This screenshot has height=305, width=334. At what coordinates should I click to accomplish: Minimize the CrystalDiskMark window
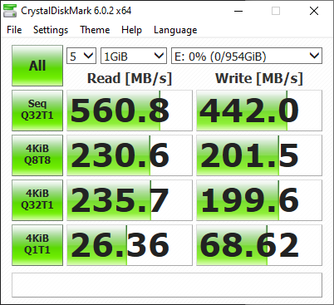point(238,11)
